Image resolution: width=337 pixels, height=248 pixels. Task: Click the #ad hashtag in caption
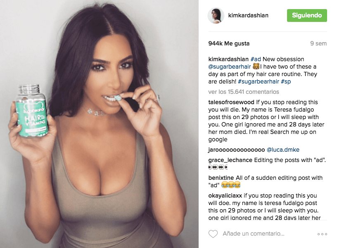[256, 59]
